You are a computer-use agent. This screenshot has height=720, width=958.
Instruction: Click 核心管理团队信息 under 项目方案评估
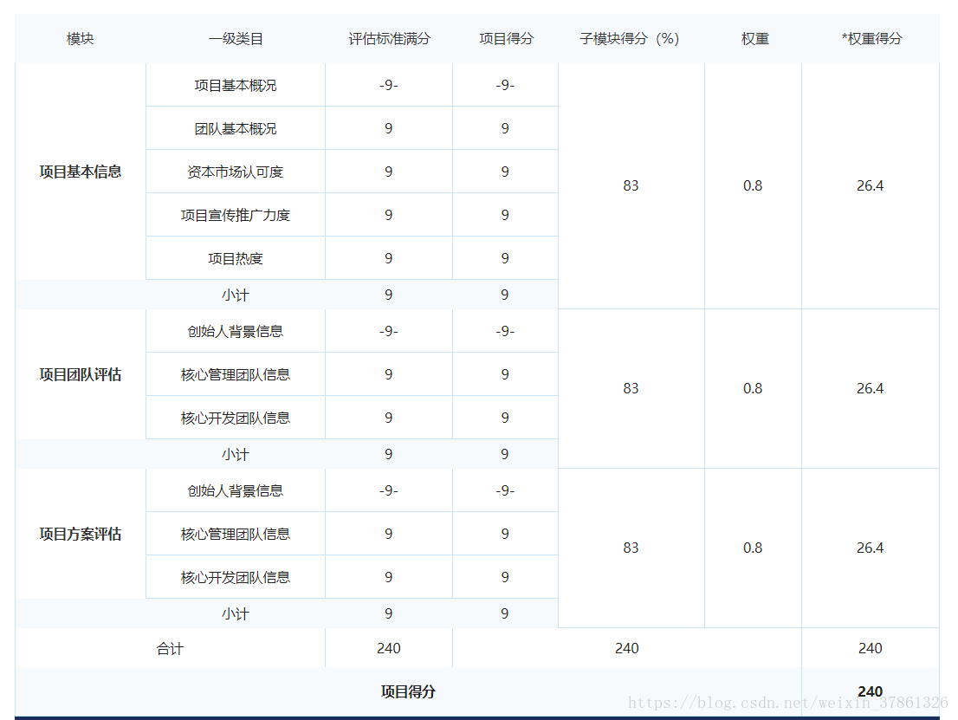coord(236,535)
